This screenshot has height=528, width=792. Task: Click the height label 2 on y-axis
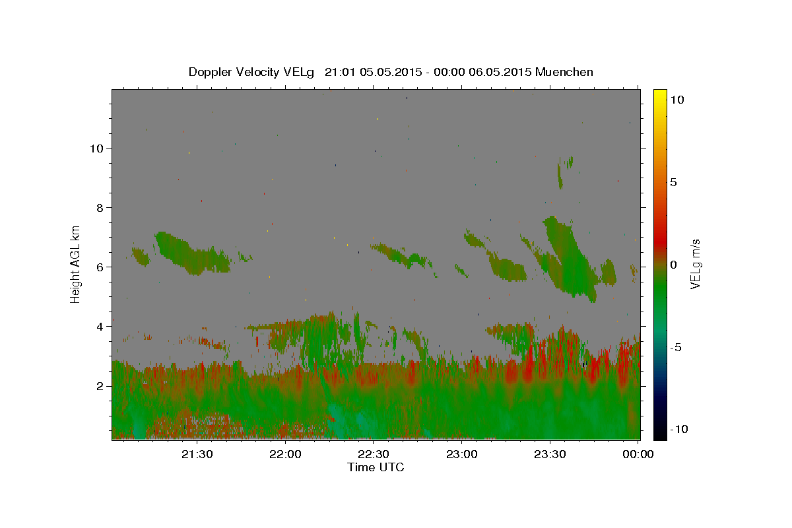point(100,385)
